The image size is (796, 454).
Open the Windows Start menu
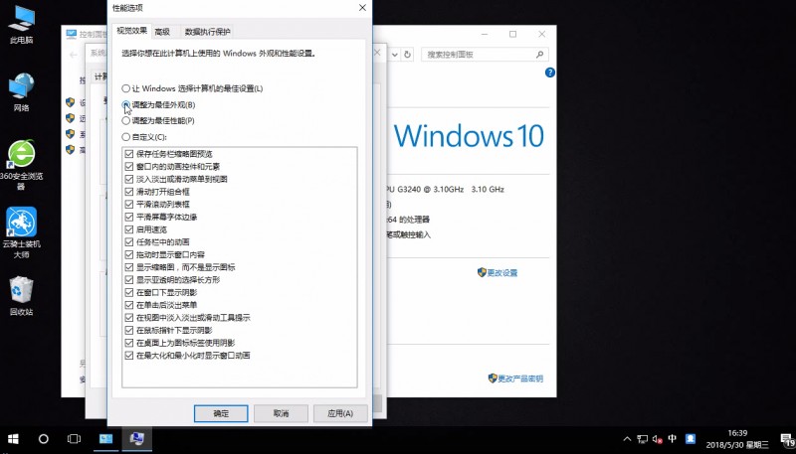pyautogui.click(x=13, y=439)
